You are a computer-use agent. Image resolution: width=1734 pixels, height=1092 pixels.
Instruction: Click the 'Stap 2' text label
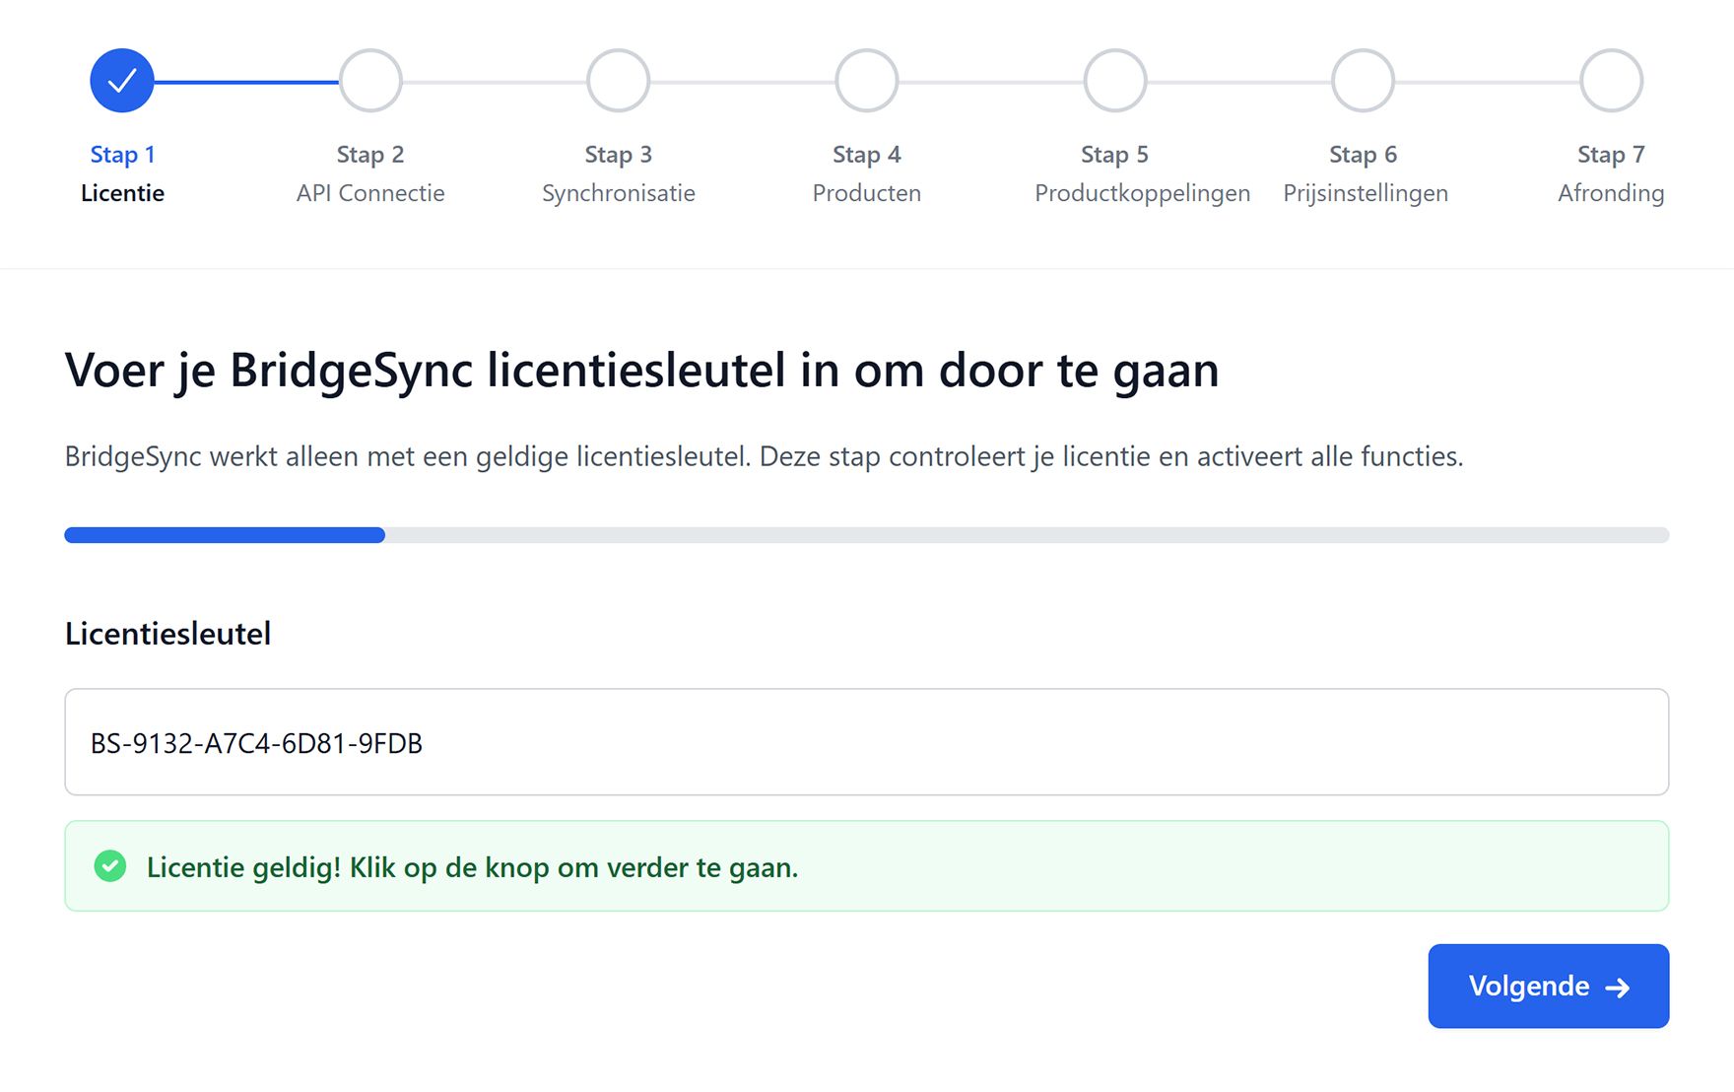[370, 155]
